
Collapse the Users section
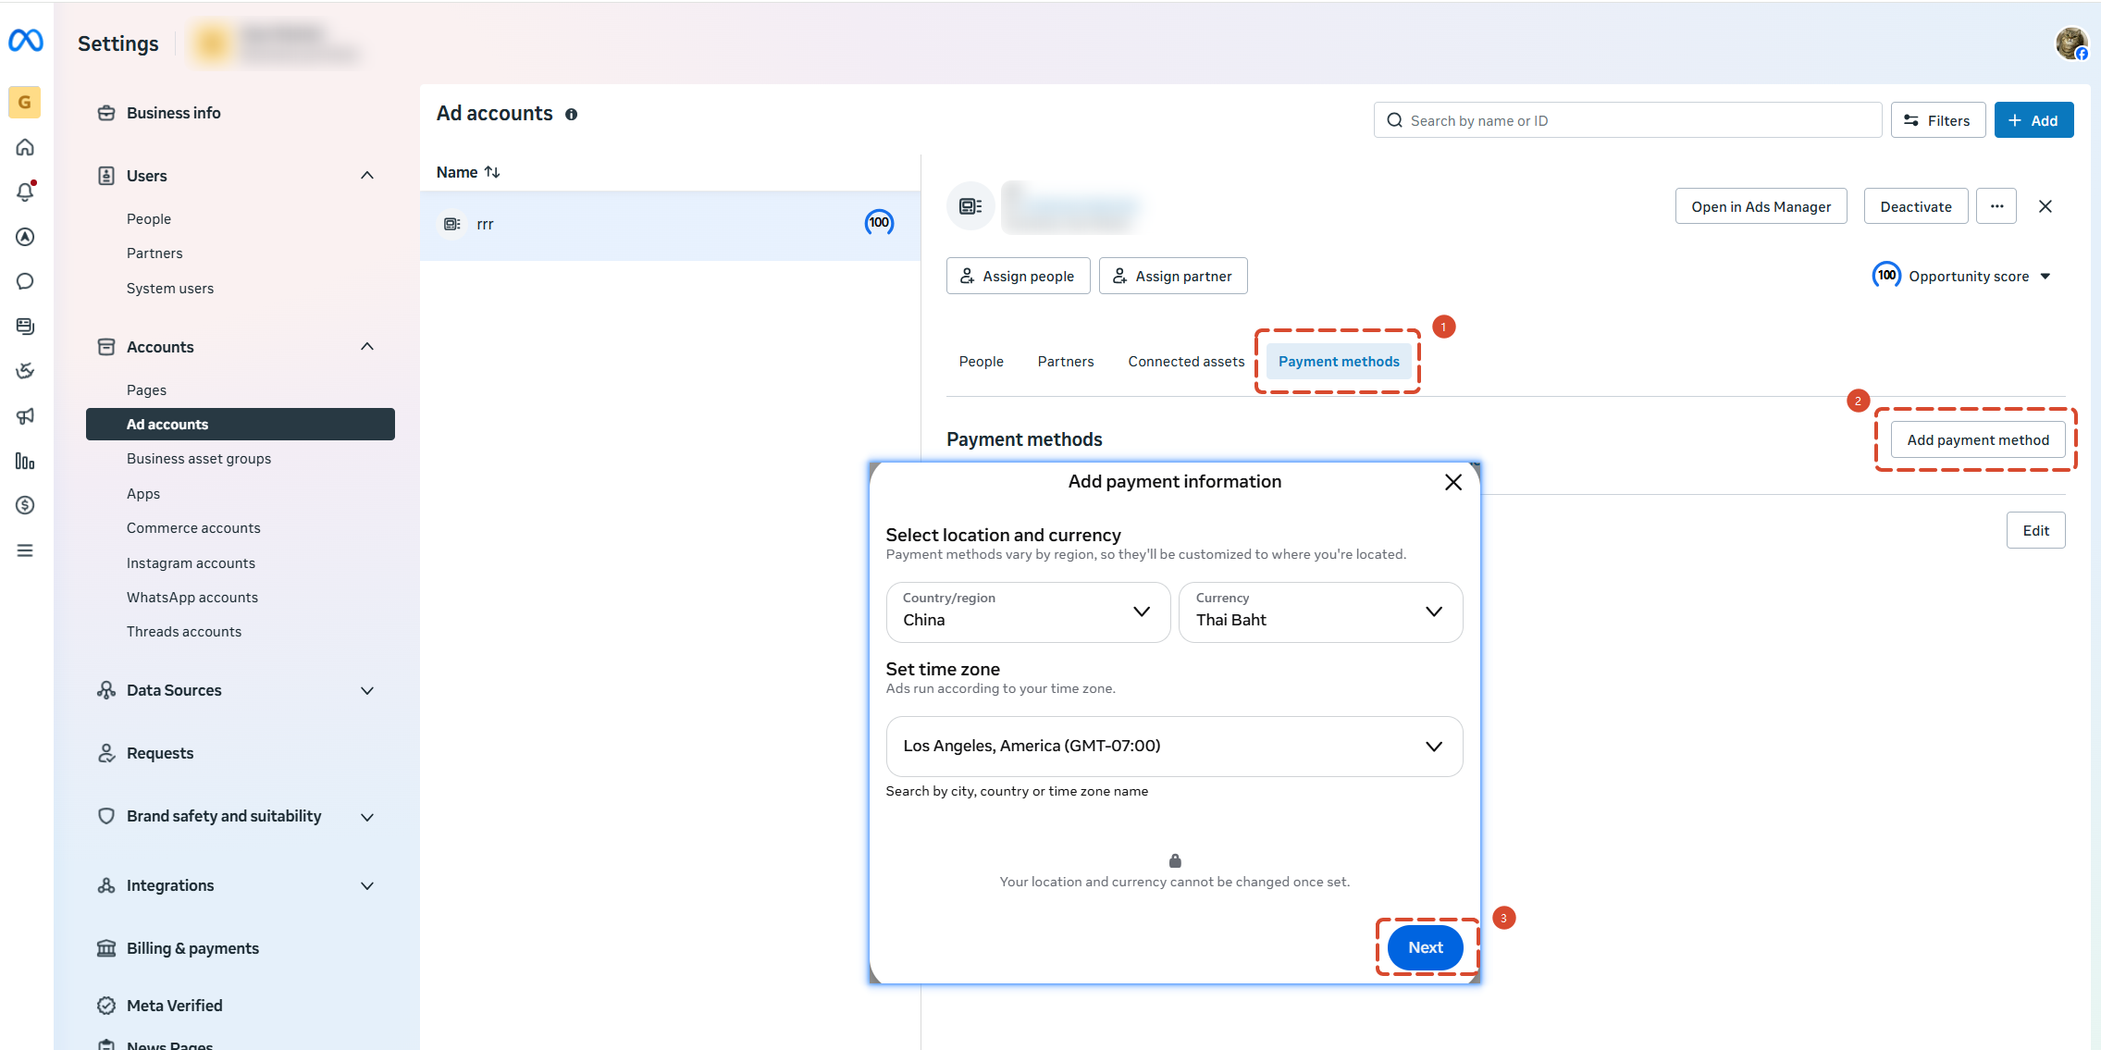click(367, 176)
